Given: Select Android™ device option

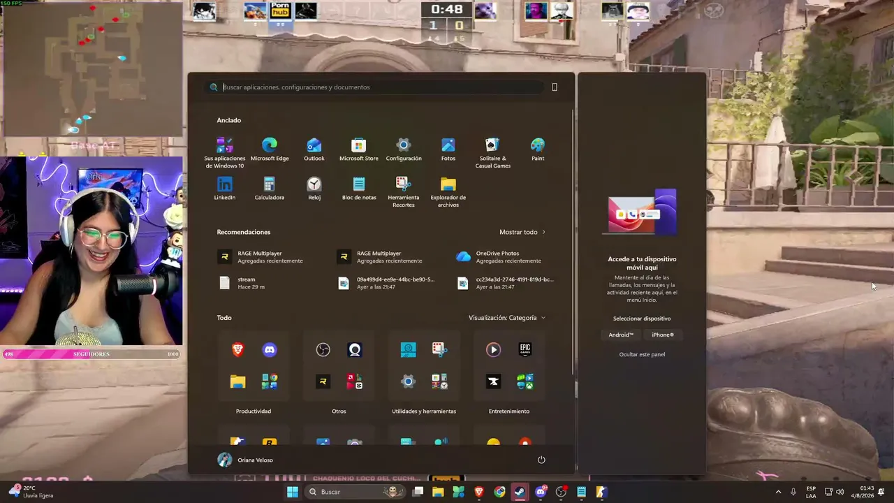Looking at the screenshot, I should click(621, 335).
